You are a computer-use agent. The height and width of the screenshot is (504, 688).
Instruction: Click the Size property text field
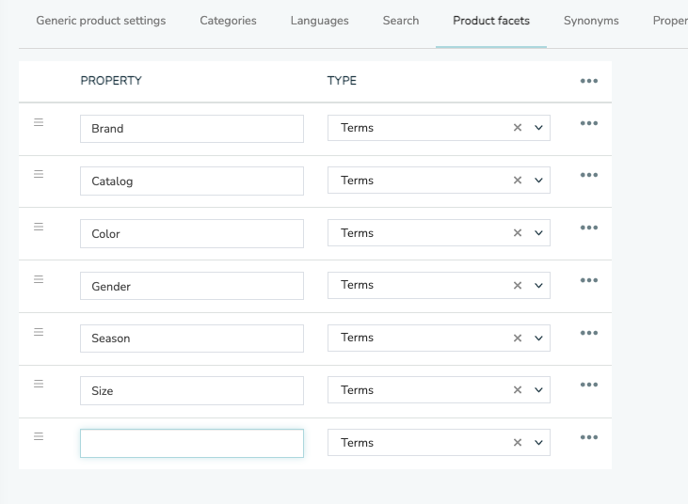(192, 390)
